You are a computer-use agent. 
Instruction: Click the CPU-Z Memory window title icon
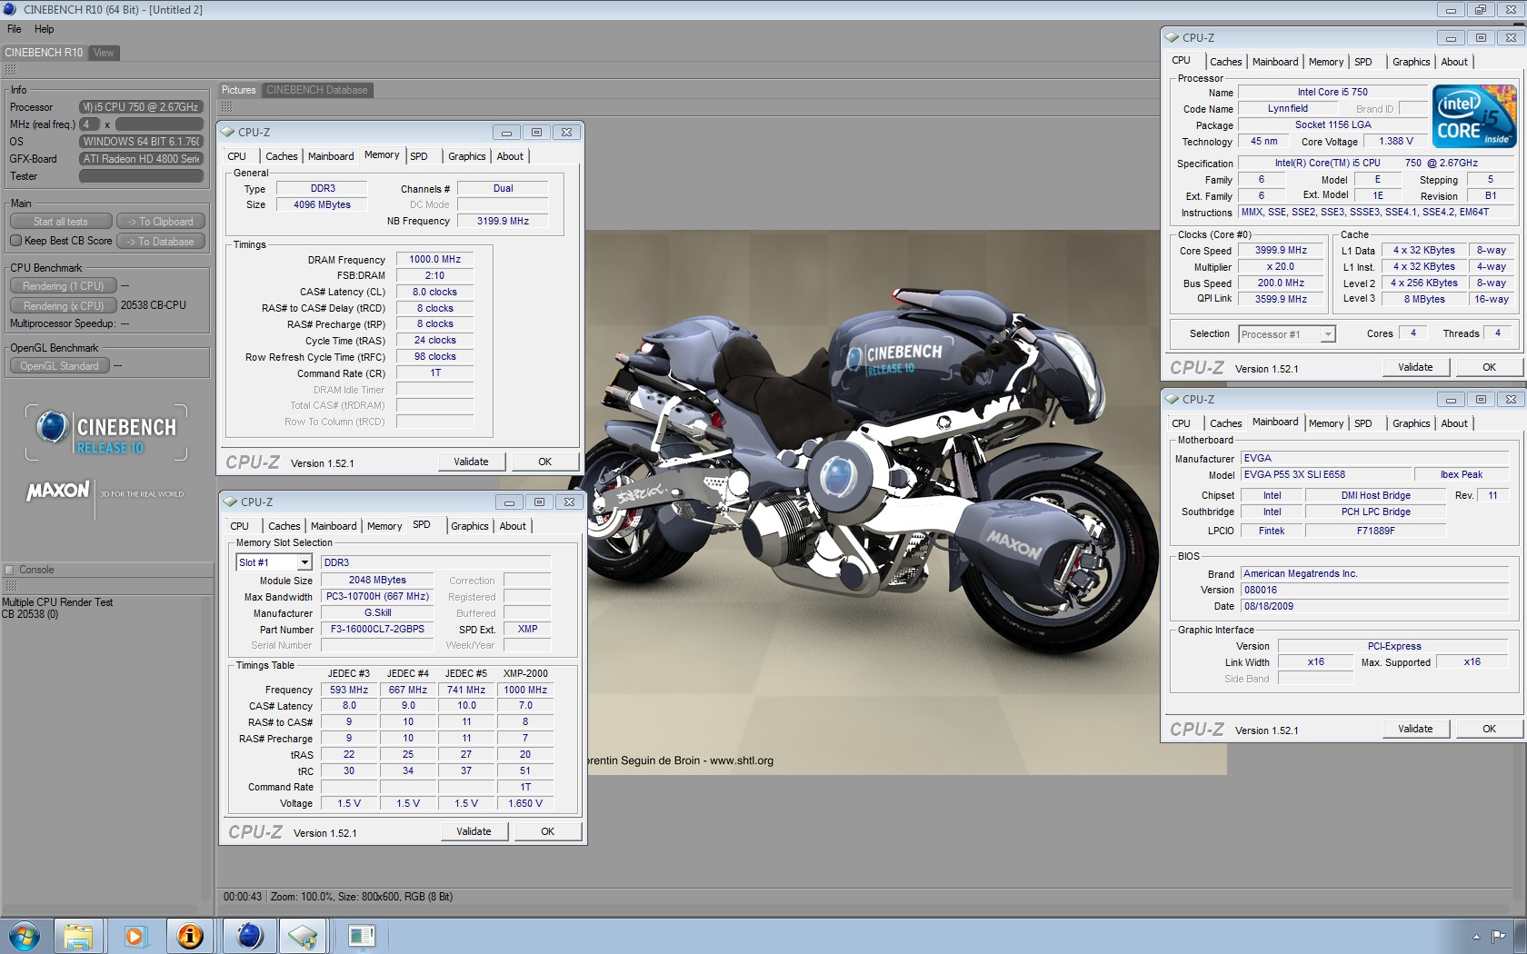point(229,132)
